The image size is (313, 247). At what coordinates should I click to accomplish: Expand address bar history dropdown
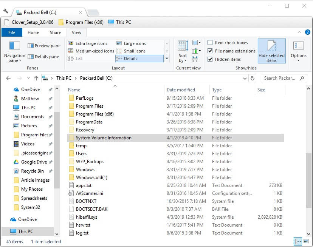[x=245, y=78]
